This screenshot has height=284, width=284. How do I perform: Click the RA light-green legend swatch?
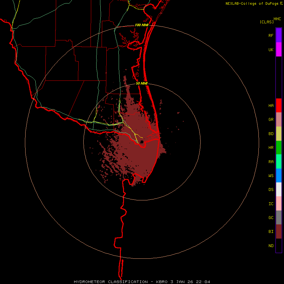coord(279,162)
